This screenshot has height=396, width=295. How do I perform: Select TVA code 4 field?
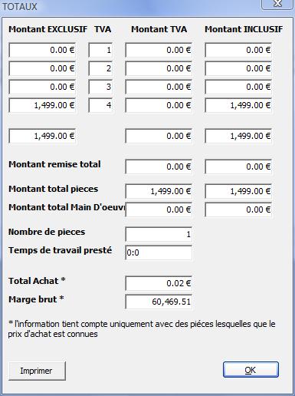click(100, 105)
